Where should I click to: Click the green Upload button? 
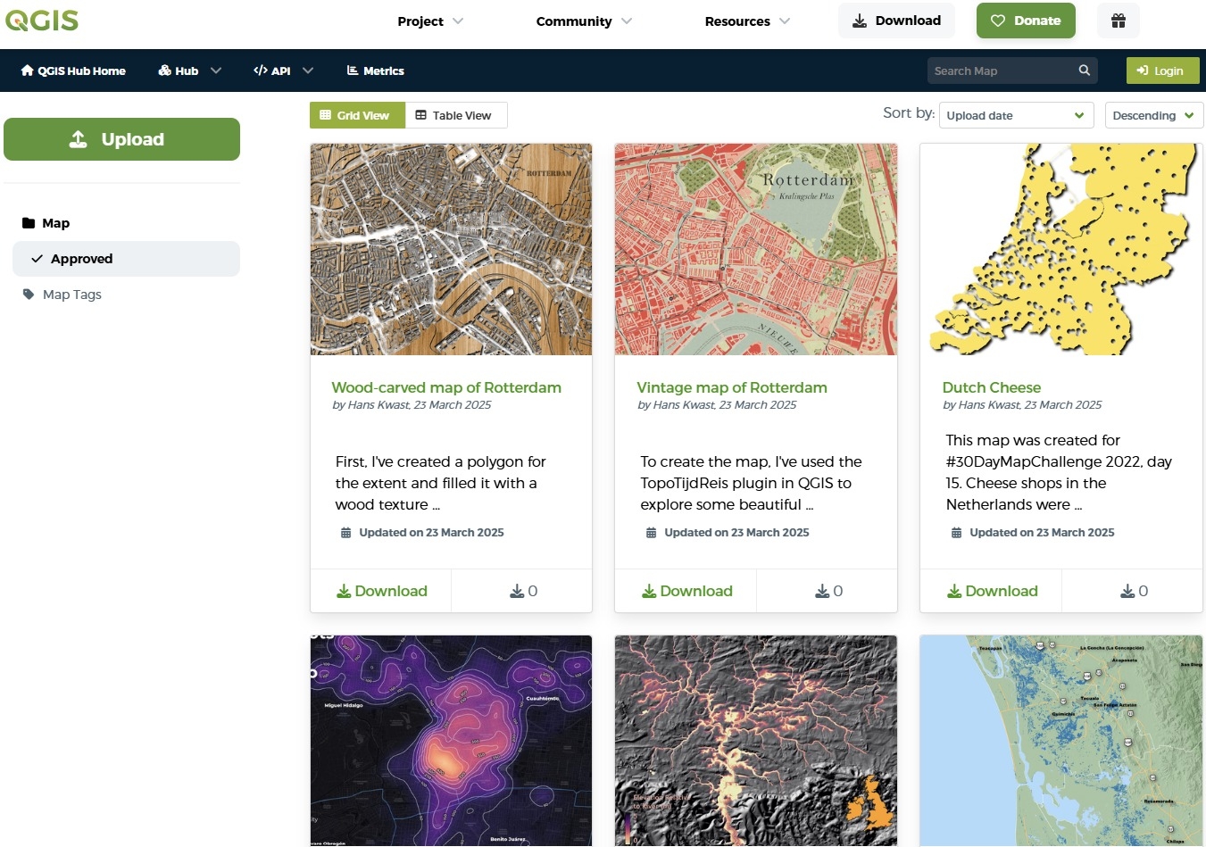[x=121, y=139]
